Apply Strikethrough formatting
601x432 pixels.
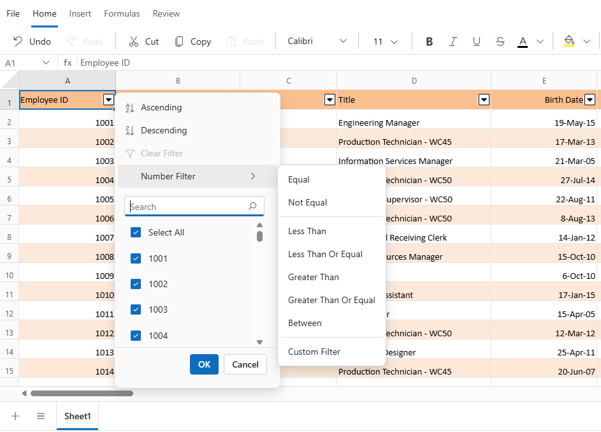click(500, 41)
